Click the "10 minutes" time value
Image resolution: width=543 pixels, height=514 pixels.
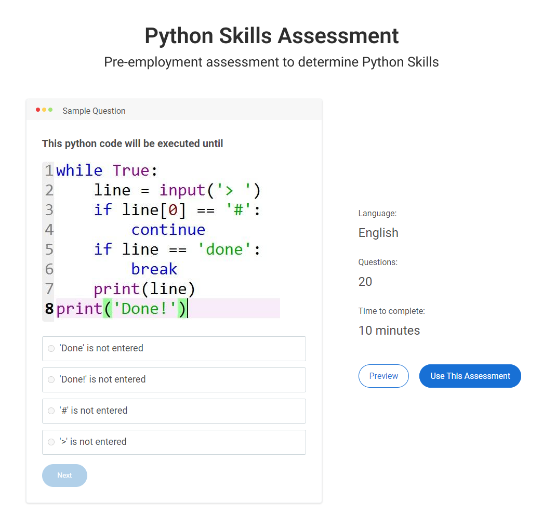(x=389, y=331)
